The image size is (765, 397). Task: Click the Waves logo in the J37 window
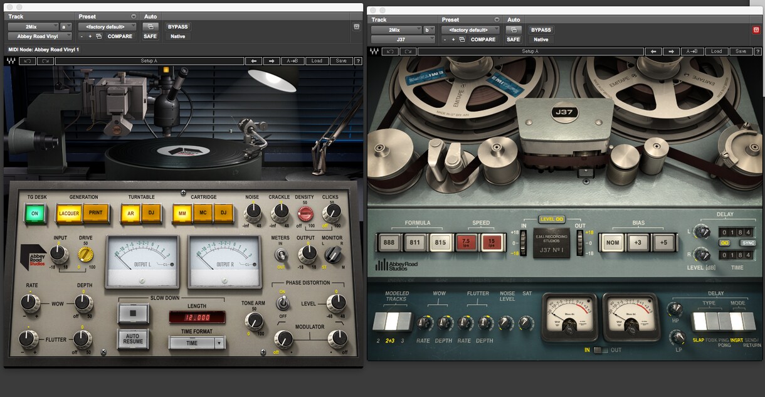point(374,51)
